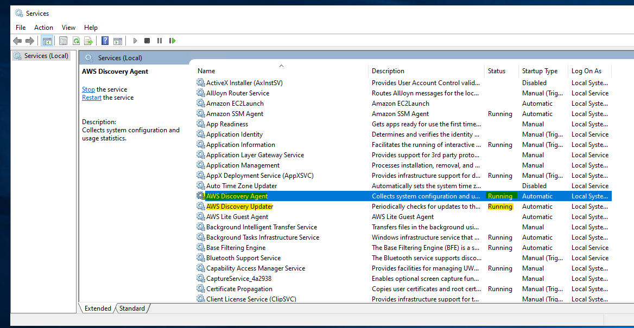Click the Back arrow toolbar icon
The width and height of the screenshot is (634, 328).
point(17,41)
